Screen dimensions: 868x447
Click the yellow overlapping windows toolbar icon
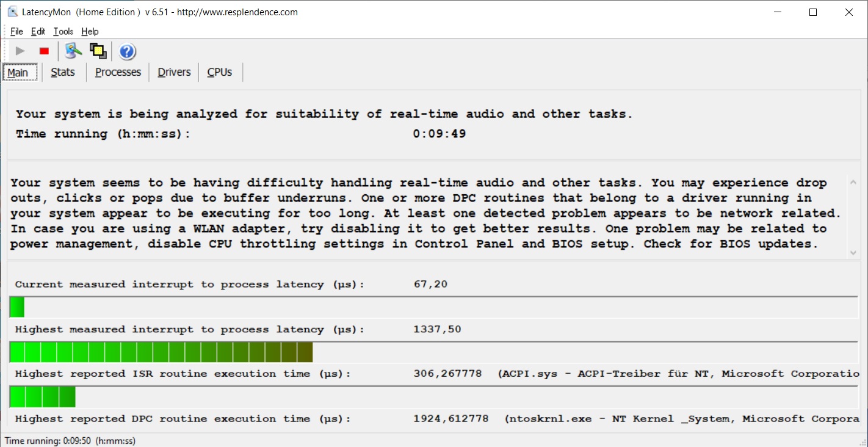tap(98, 51)
